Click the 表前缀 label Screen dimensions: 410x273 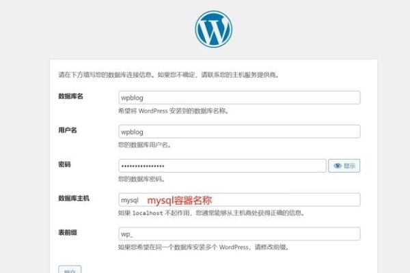(68, 233)
